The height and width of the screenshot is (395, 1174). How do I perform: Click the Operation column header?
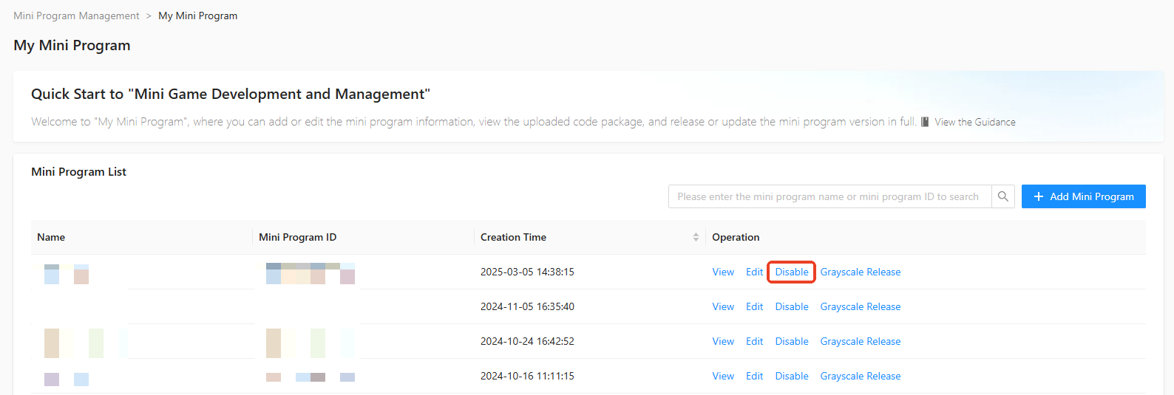coord(736,237)
